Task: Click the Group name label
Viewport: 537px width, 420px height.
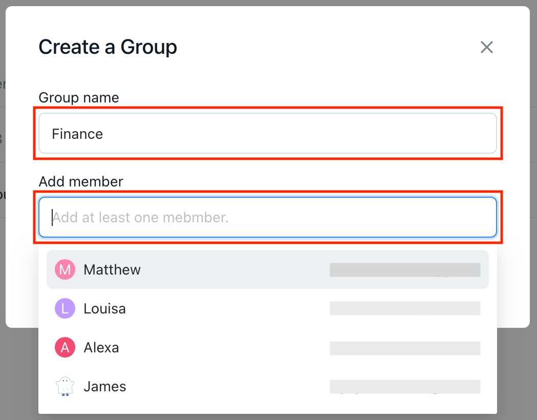Action: pyautogui.click(x=79, y=98)
